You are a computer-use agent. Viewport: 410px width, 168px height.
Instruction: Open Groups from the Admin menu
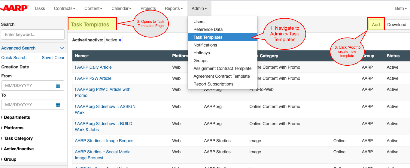pos(223,61)
